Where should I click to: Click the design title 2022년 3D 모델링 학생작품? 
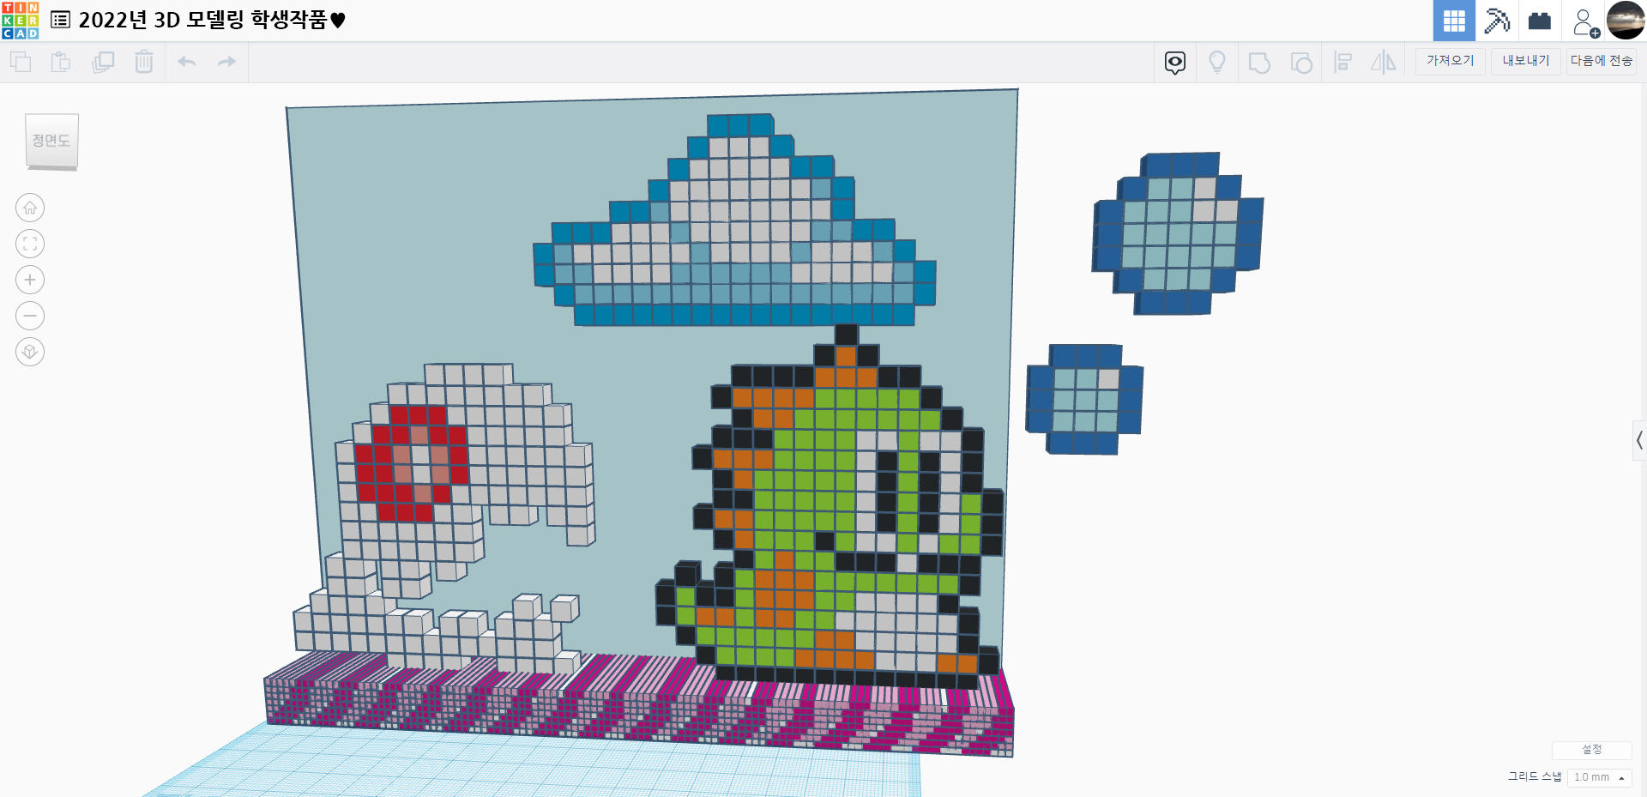(212, 20)
